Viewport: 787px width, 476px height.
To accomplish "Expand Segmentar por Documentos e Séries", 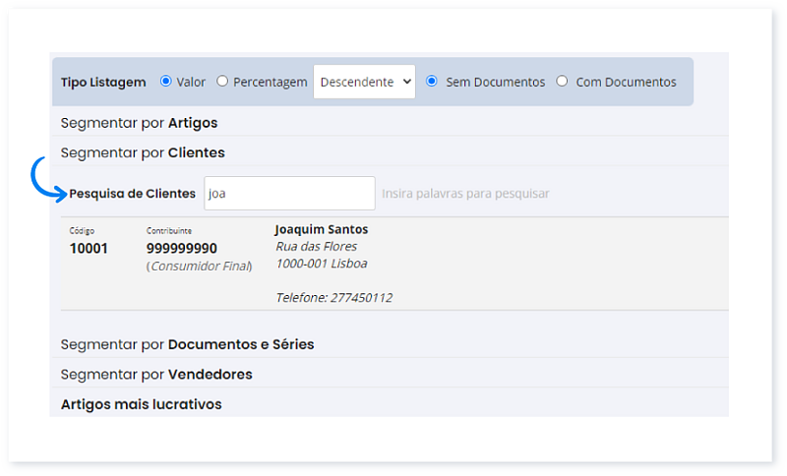I will (187, 344).
